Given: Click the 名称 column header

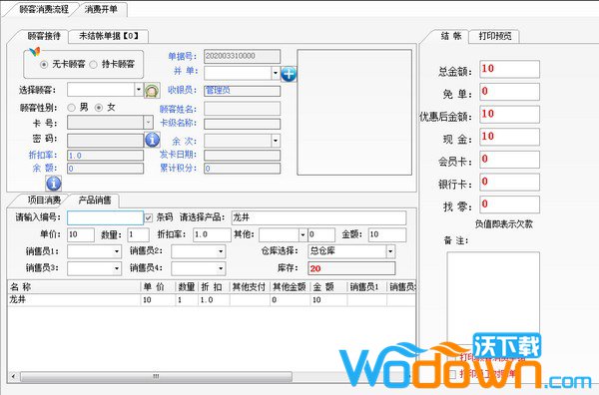Looking at the screenshot, I should (74, 287).
